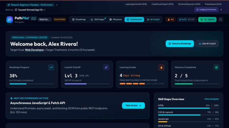This screenshot has width=229, height=128.
Task: Open the AI Coach tab
Action: (153, 19)
